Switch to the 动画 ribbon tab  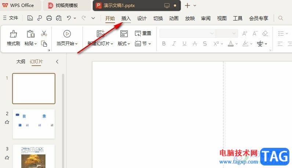[174, 18]
